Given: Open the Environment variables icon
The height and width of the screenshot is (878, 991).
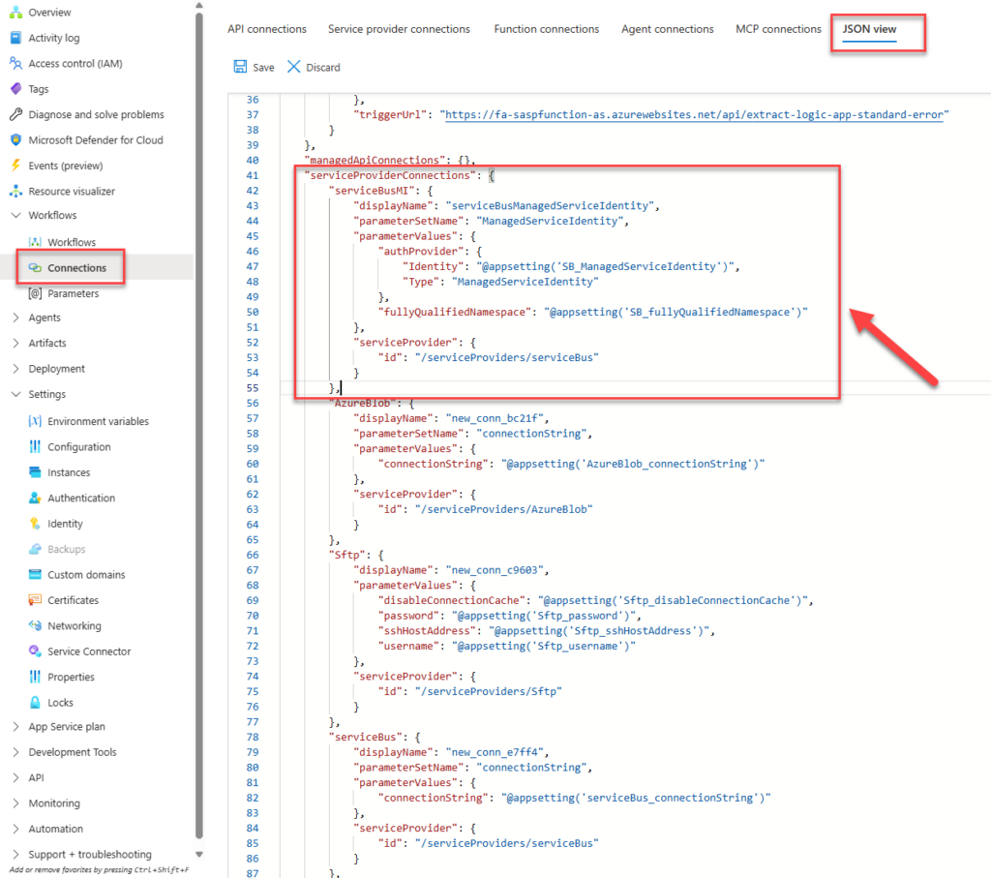Looking at the screenshot, I should pos(36,421).
